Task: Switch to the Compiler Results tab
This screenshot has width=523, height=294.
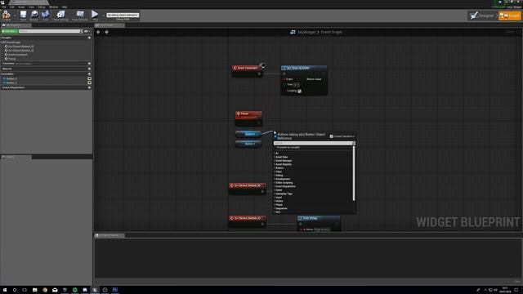Action: click(x=110, y=235)
